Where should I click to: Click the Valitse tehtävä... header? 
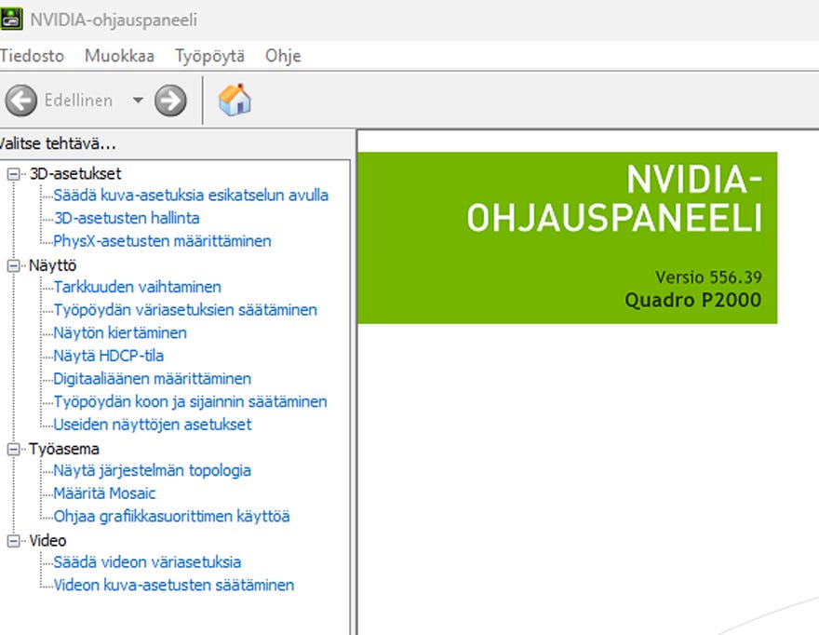tap(58, 143)
